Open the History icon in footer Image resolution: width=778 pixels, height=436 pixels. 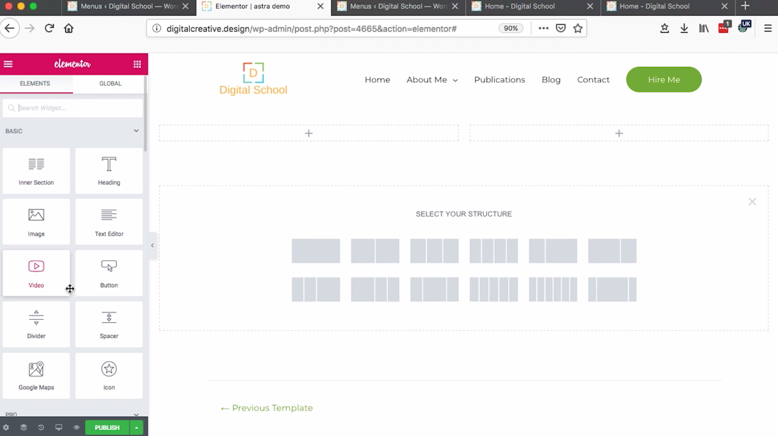[41, 427]
